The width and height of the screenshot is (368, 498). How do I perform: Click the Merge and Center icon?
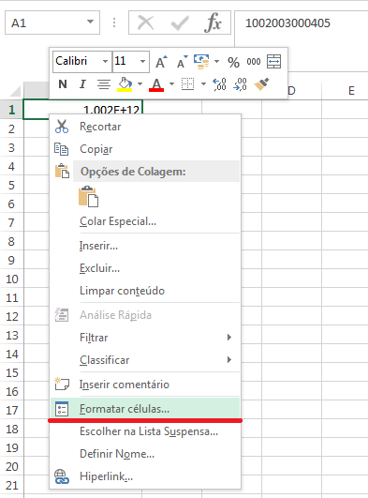[x=273, y=62]
